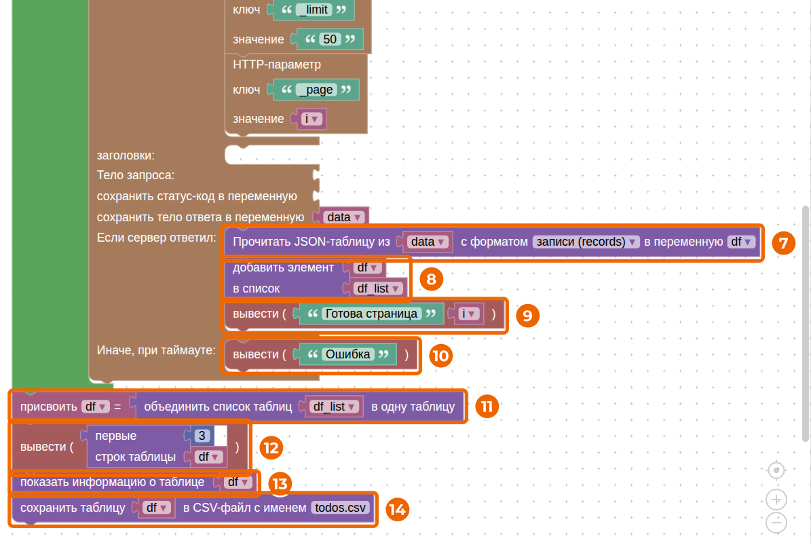Edit the 'todos.csv' file name field
This screenshot has width=811, height=543.
340,508
